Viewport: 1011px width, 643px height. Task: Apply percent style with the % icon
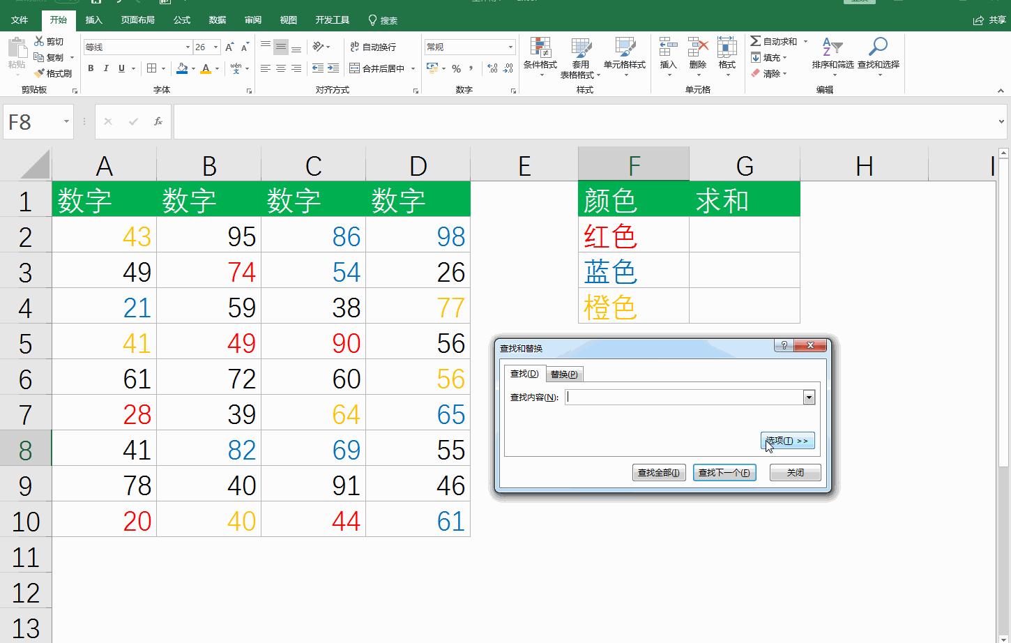pyautogui.click(x=456, y=68)
